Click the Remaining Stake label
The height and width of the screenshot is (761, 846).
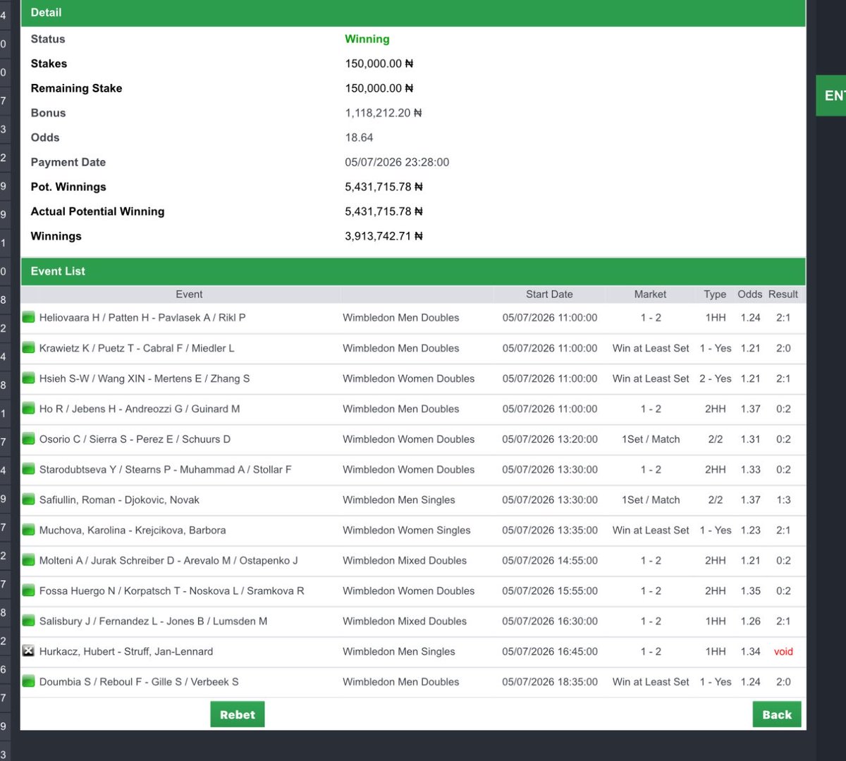(x=76, y=88)
